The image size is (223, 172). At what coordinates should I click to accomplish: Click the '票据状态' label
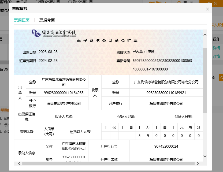tap(123, 52)
